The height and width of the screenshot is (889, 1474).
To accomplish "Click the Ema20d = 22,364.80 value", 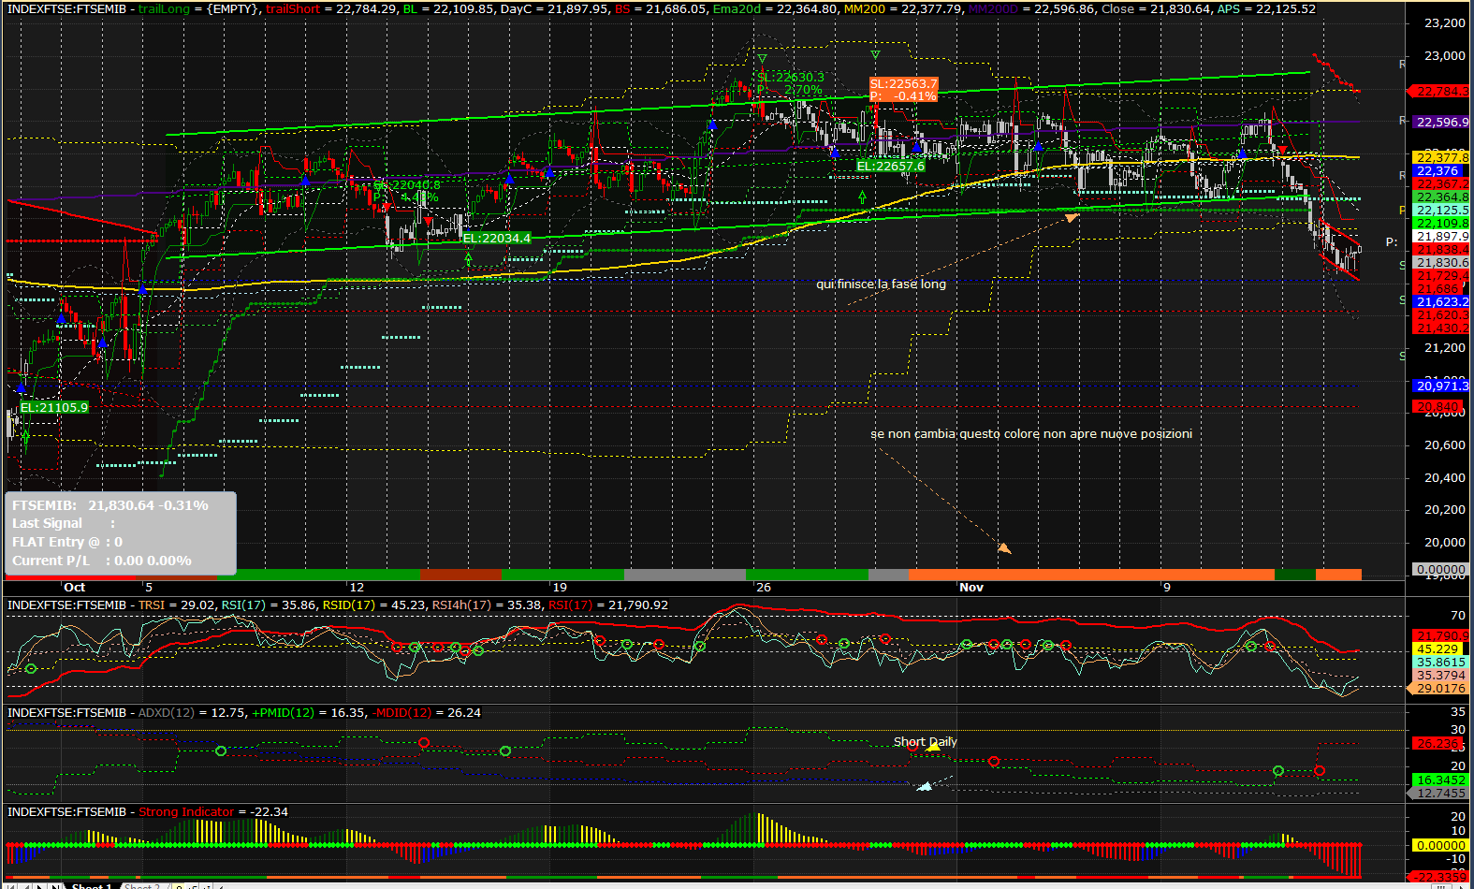I will (x=775, y=8).
